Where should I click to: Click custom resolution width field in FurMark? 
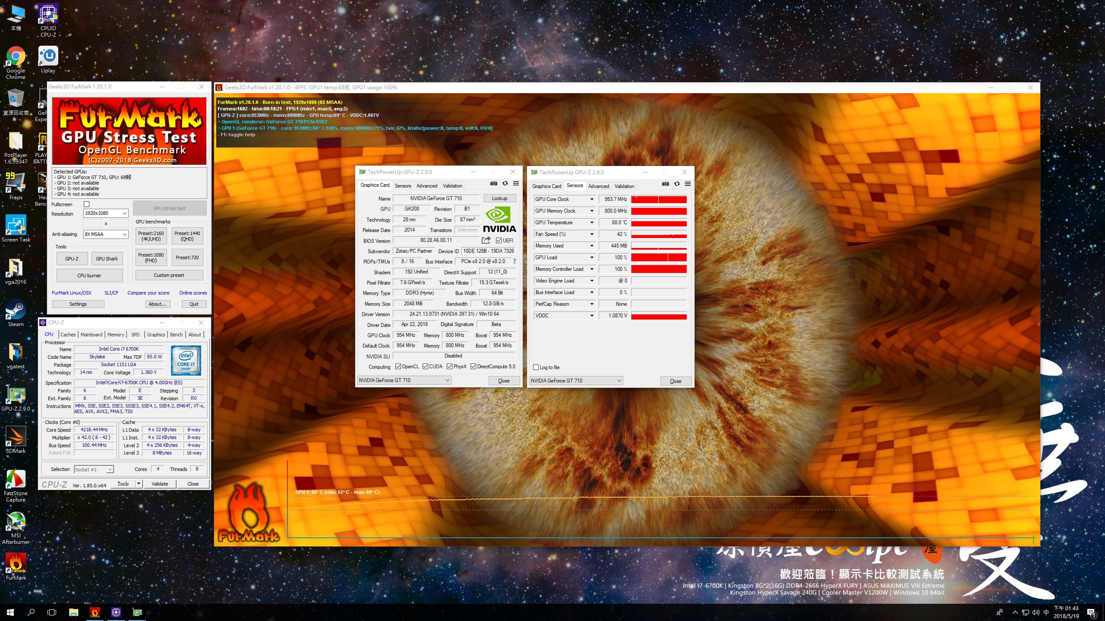(x=92, y=223)
